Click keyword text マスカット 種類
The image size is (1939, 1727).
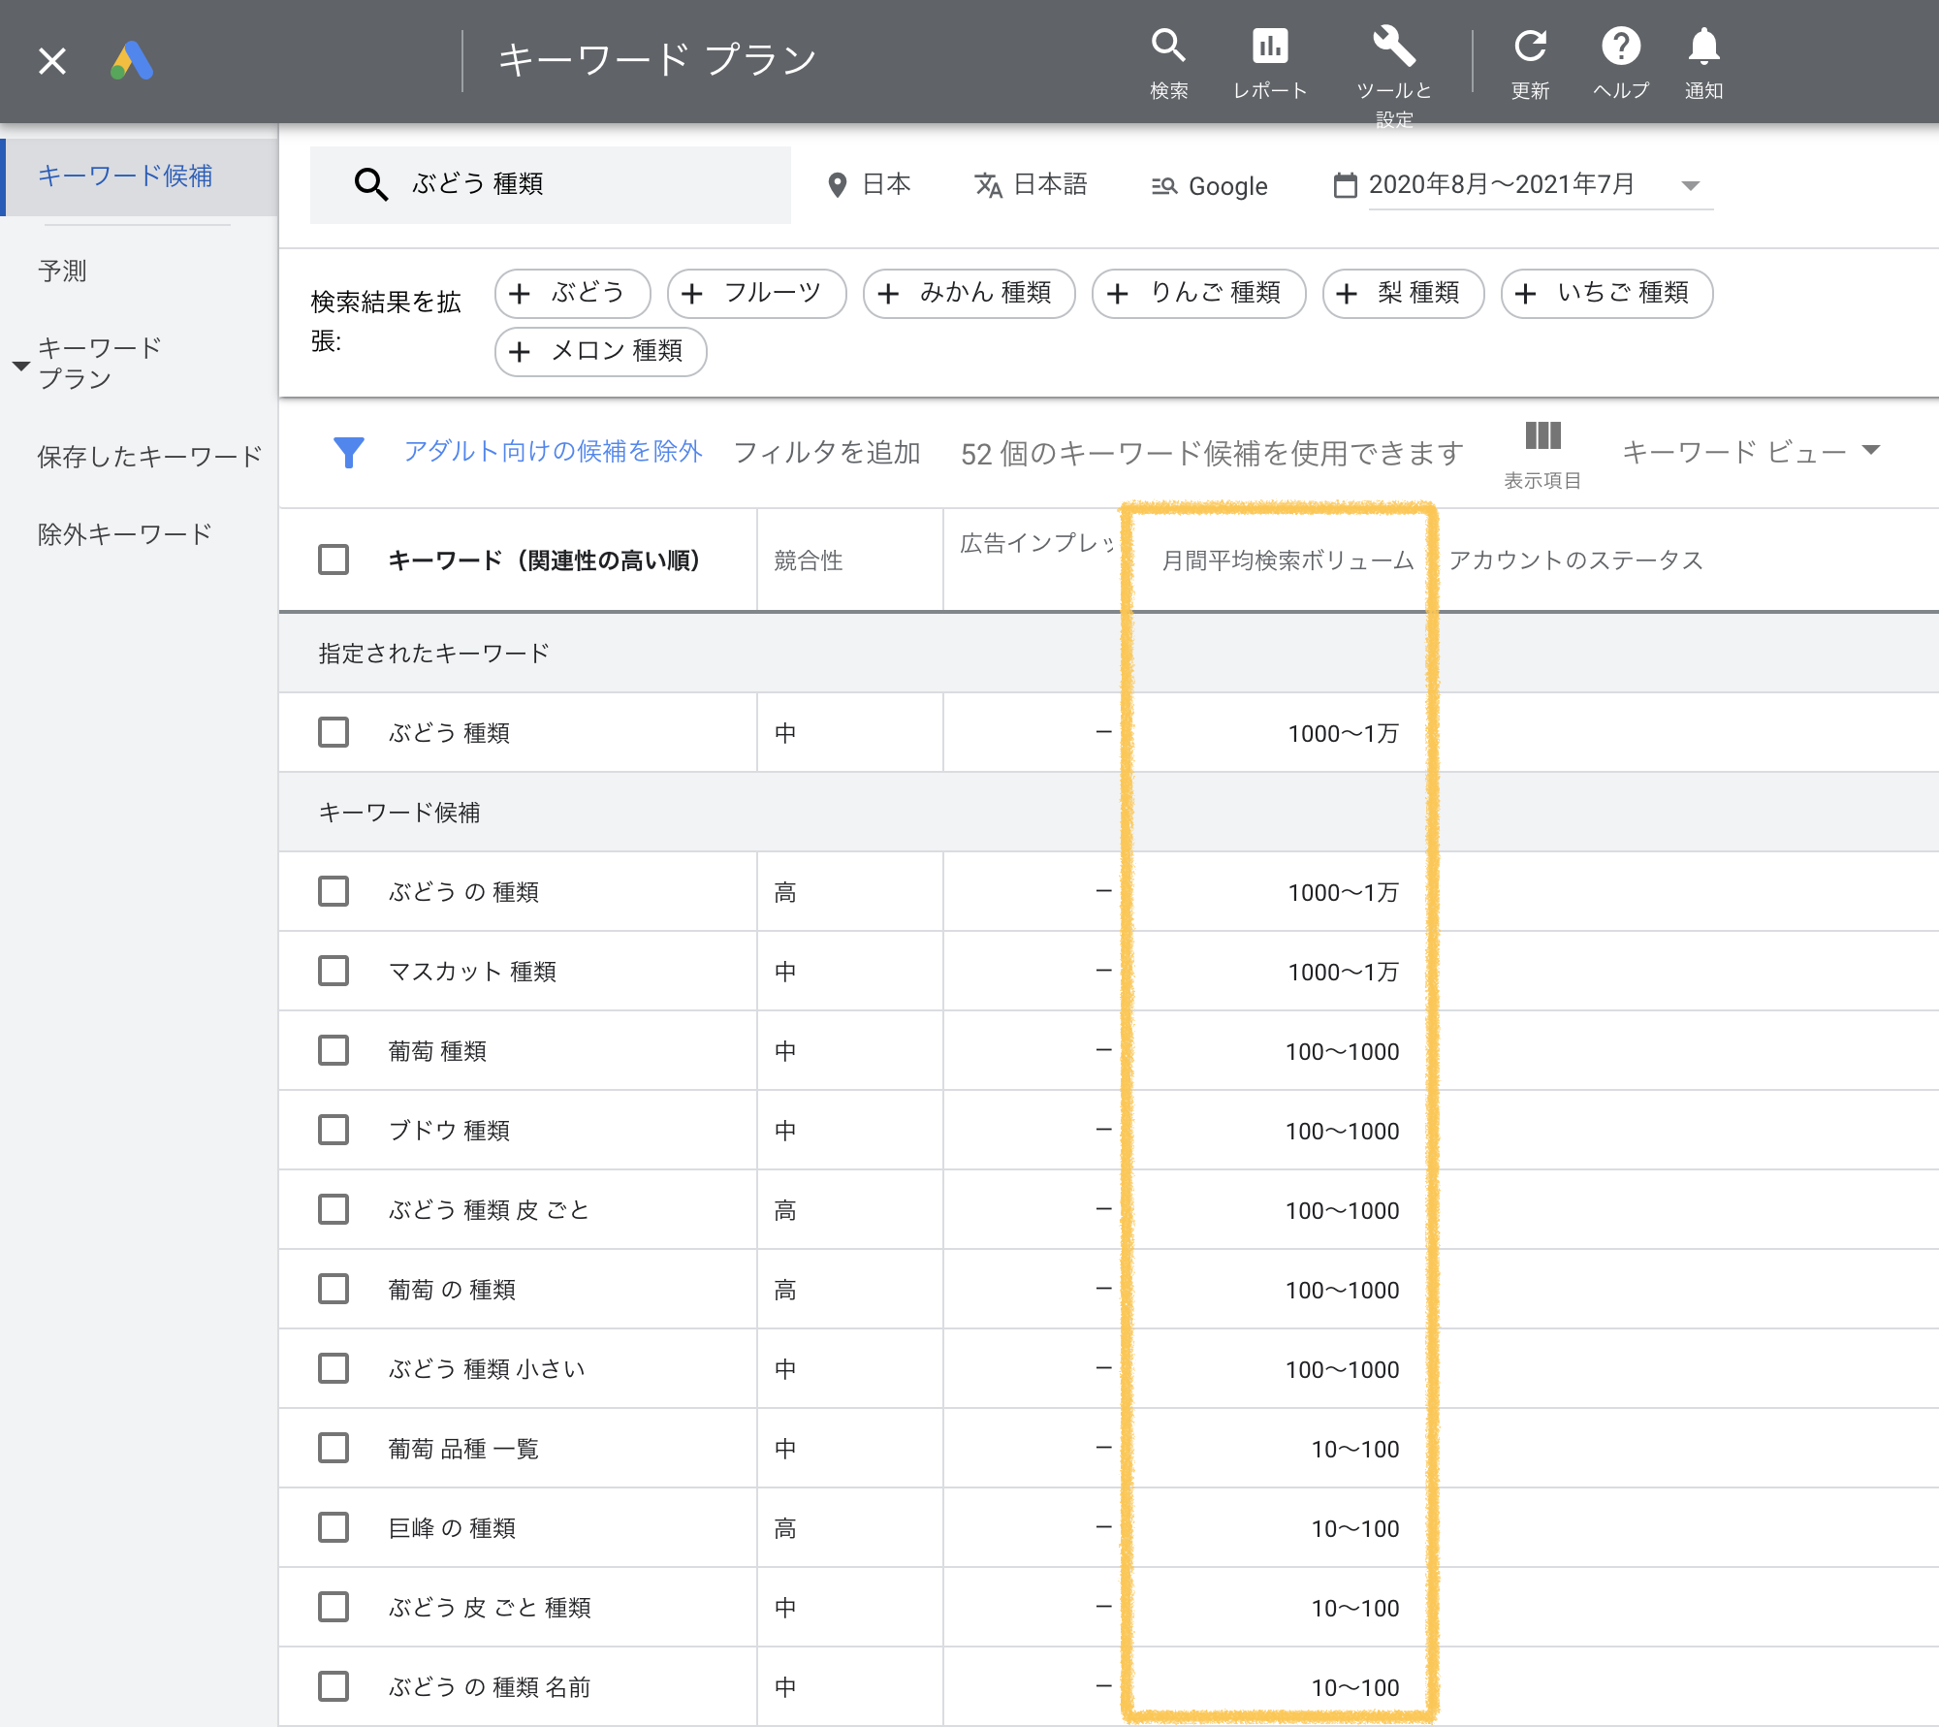point(472,972)
